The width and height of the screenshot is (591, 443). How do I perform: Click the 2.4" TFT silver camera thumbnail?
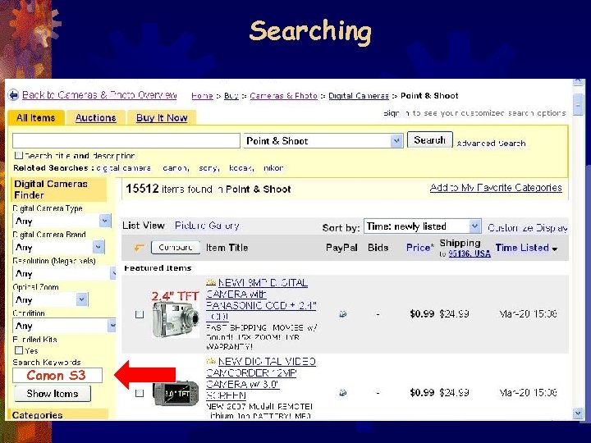176,314
